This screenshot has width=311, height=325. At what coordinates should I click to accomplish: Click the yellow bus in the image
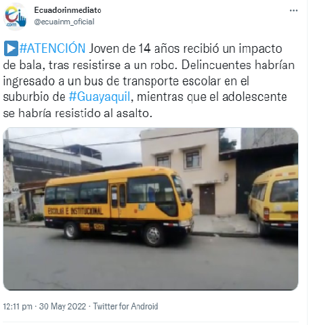click(119, 205)
